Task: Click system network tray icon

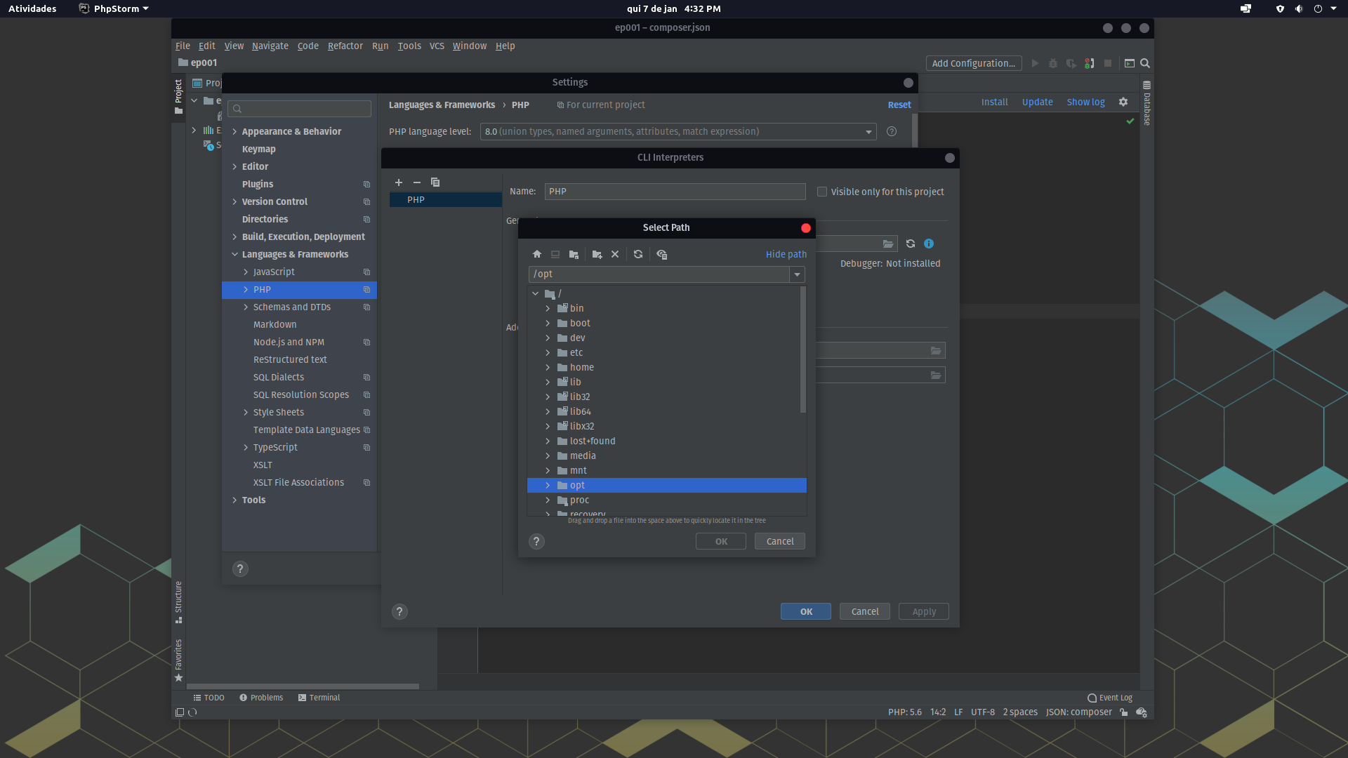Action: [x=1245, y=8]
